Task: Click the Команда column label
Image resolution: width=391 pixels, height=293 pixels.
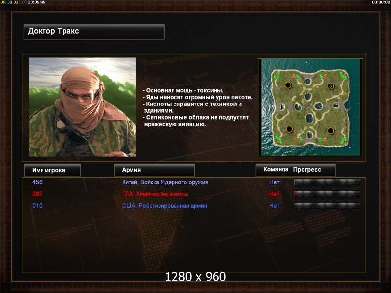Action: tap(276, 169)
